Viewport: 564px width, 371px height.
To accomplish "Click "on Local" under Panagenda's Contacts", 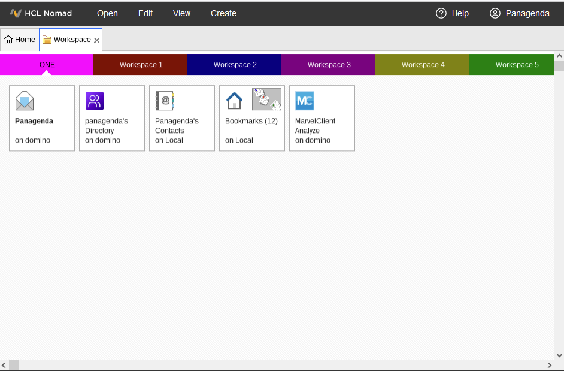I will point(169,140).
